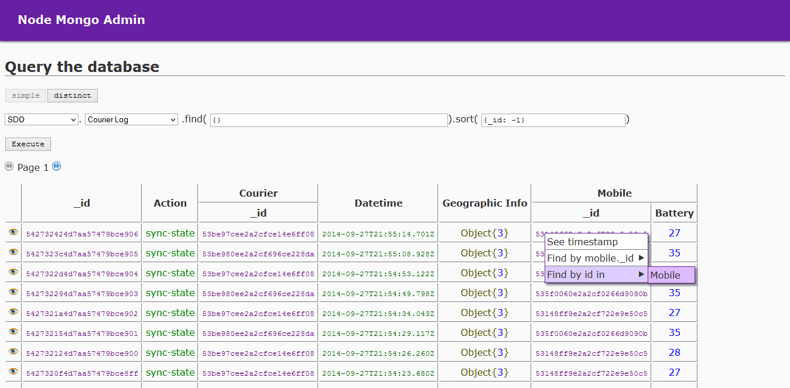Click eye icon for row 5427320f4d7aa57479bce8ff
Image resolution: width=790 pixels, height=388 pixels.
[13, 372]
